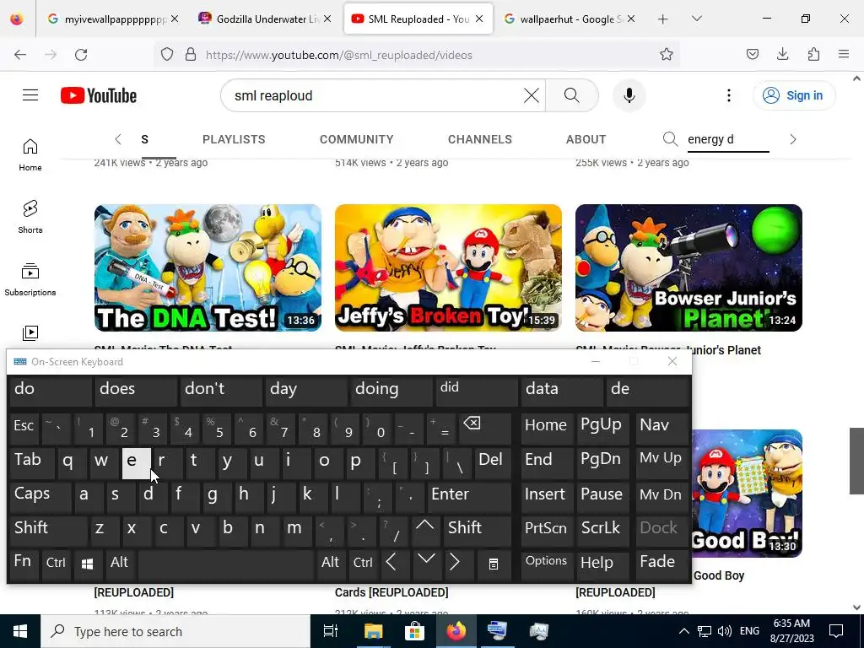The image size is (864, 648).
Task: Open File Explorer from taskbar
Action: (x=373, y=631)
